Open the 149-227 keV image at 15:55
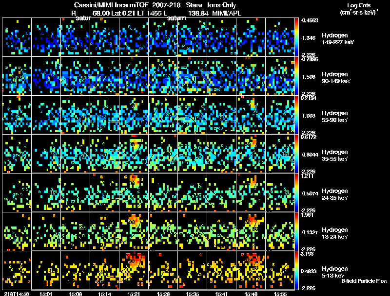 pyautogui.click(x=280, y=37)
